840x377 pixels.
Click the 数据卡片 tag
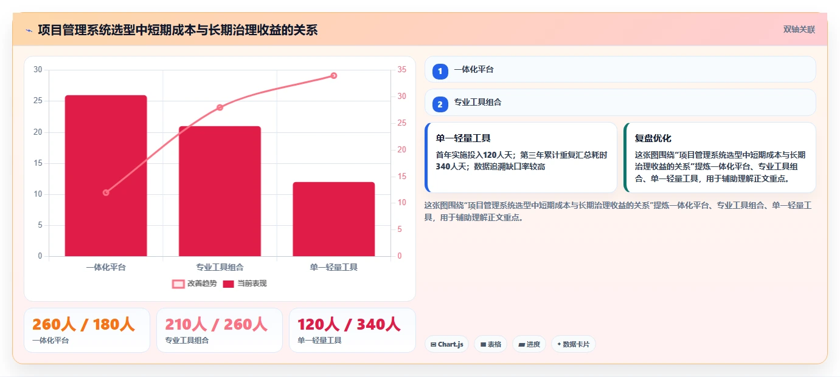coord(574,344)
